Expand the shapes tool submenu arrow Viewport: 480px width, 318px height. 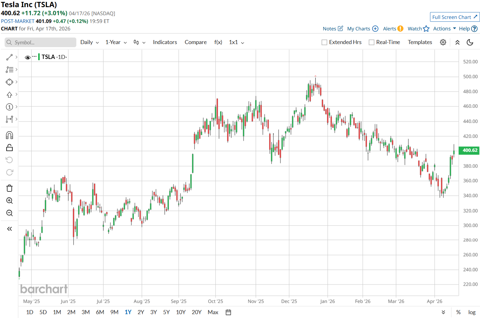[x=16, y=82]
